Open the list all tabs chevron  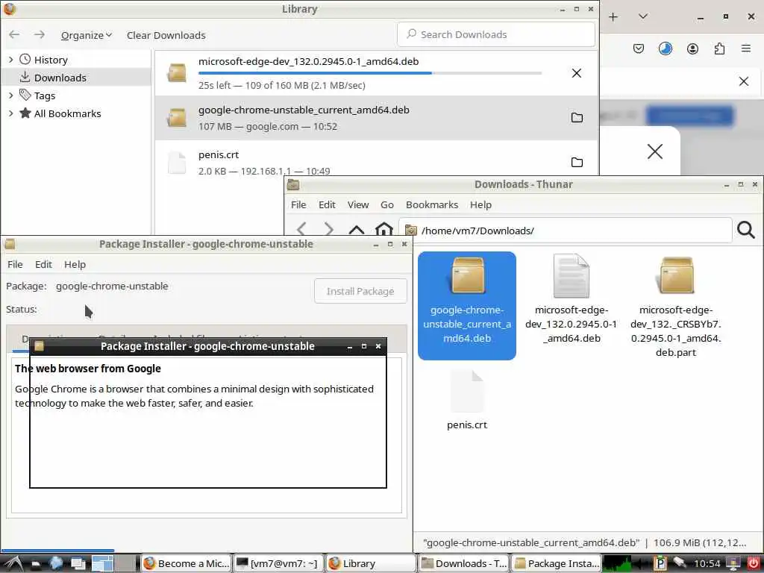[643, 16]
